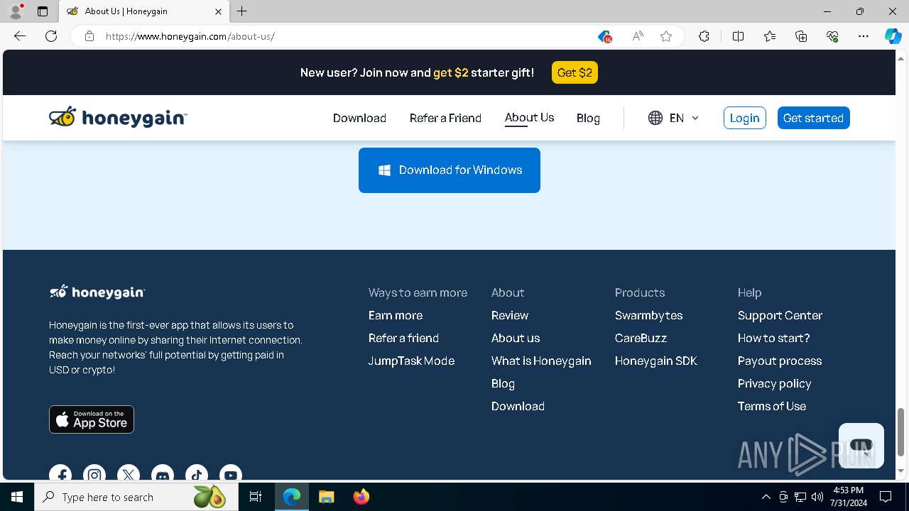
Task: Open Terms of Use footer link
Action: [x=772, y=406]
